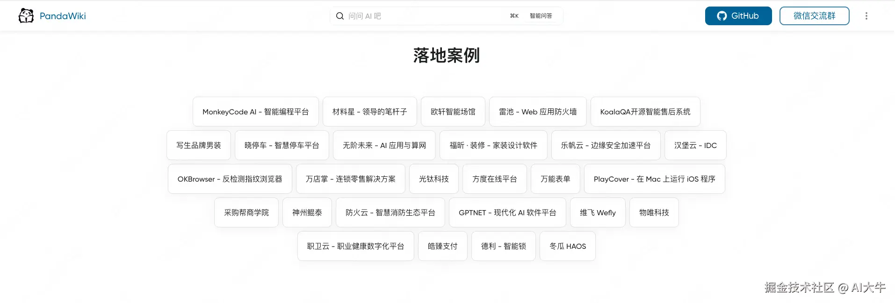The height and width of the screenshot is (303, 895).
Task: Focus the 问问 AI 吧 search field
Action: (446, 16)
